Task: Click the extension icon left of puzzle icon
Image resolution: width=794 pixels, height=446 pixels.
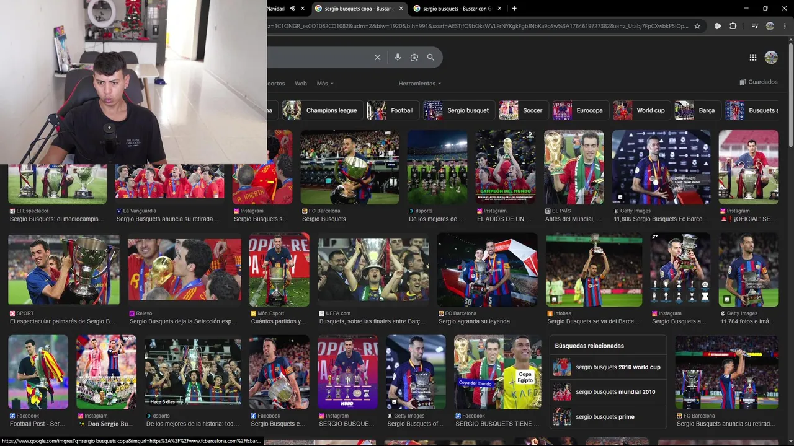Action: point(718,26)
